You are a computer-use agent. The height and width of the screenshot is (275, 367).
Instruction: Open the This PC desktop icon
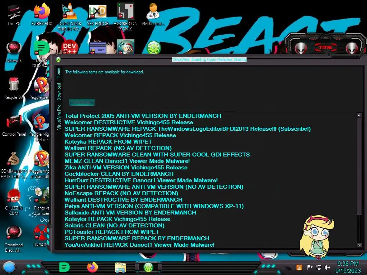pos(14,14)
